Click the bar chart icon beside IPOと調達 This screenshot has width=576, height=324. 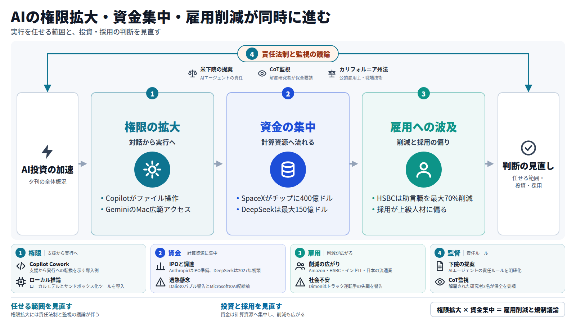[x=161, y=266]
